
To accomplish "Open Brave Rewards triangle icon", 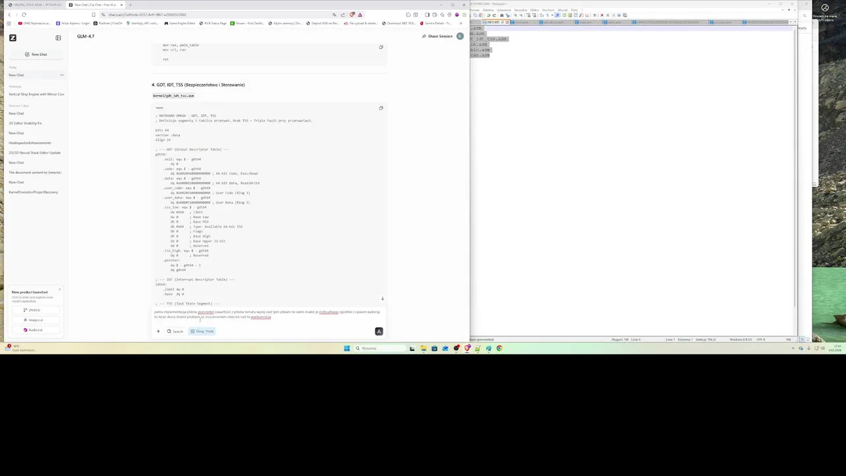I will click(x=360, y=15).
